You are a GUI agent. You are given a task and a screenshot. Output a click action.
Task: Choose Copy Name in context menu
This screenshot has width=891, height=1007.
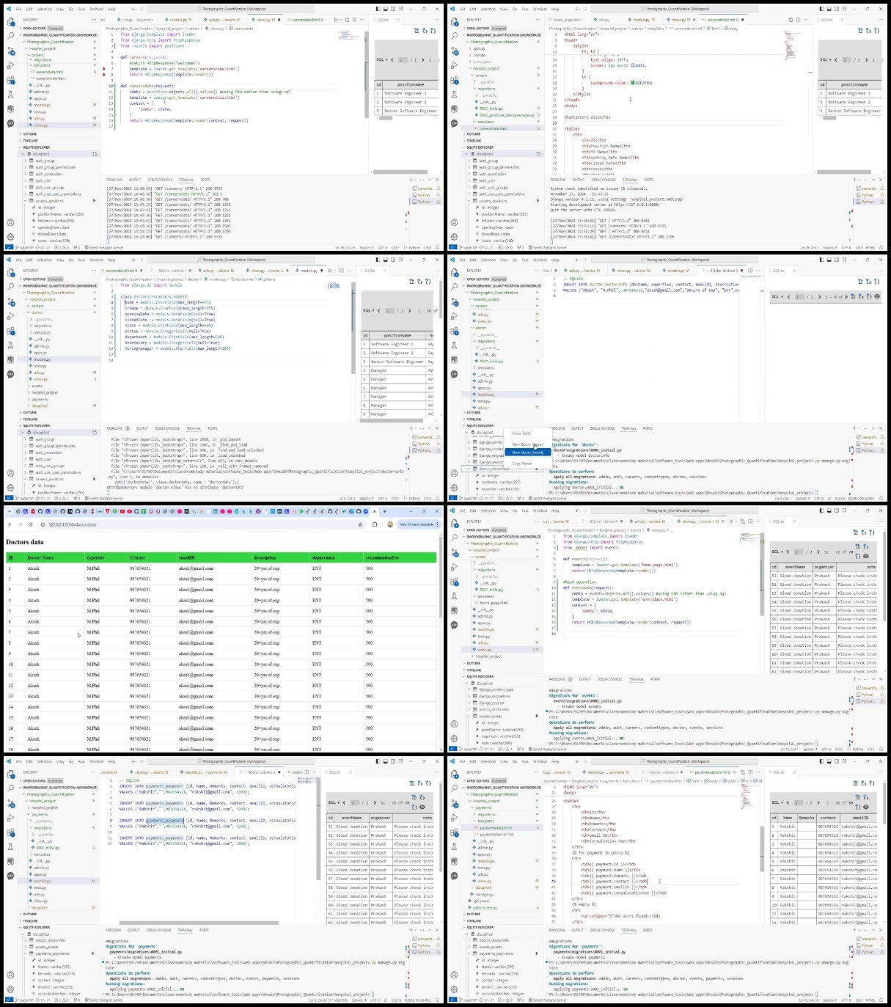click(522, 464)
